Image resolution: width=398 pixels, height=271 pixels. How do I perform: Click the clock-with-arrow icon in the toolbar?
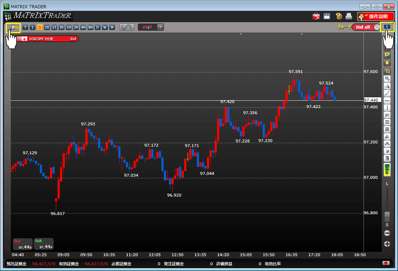[13, 27]
